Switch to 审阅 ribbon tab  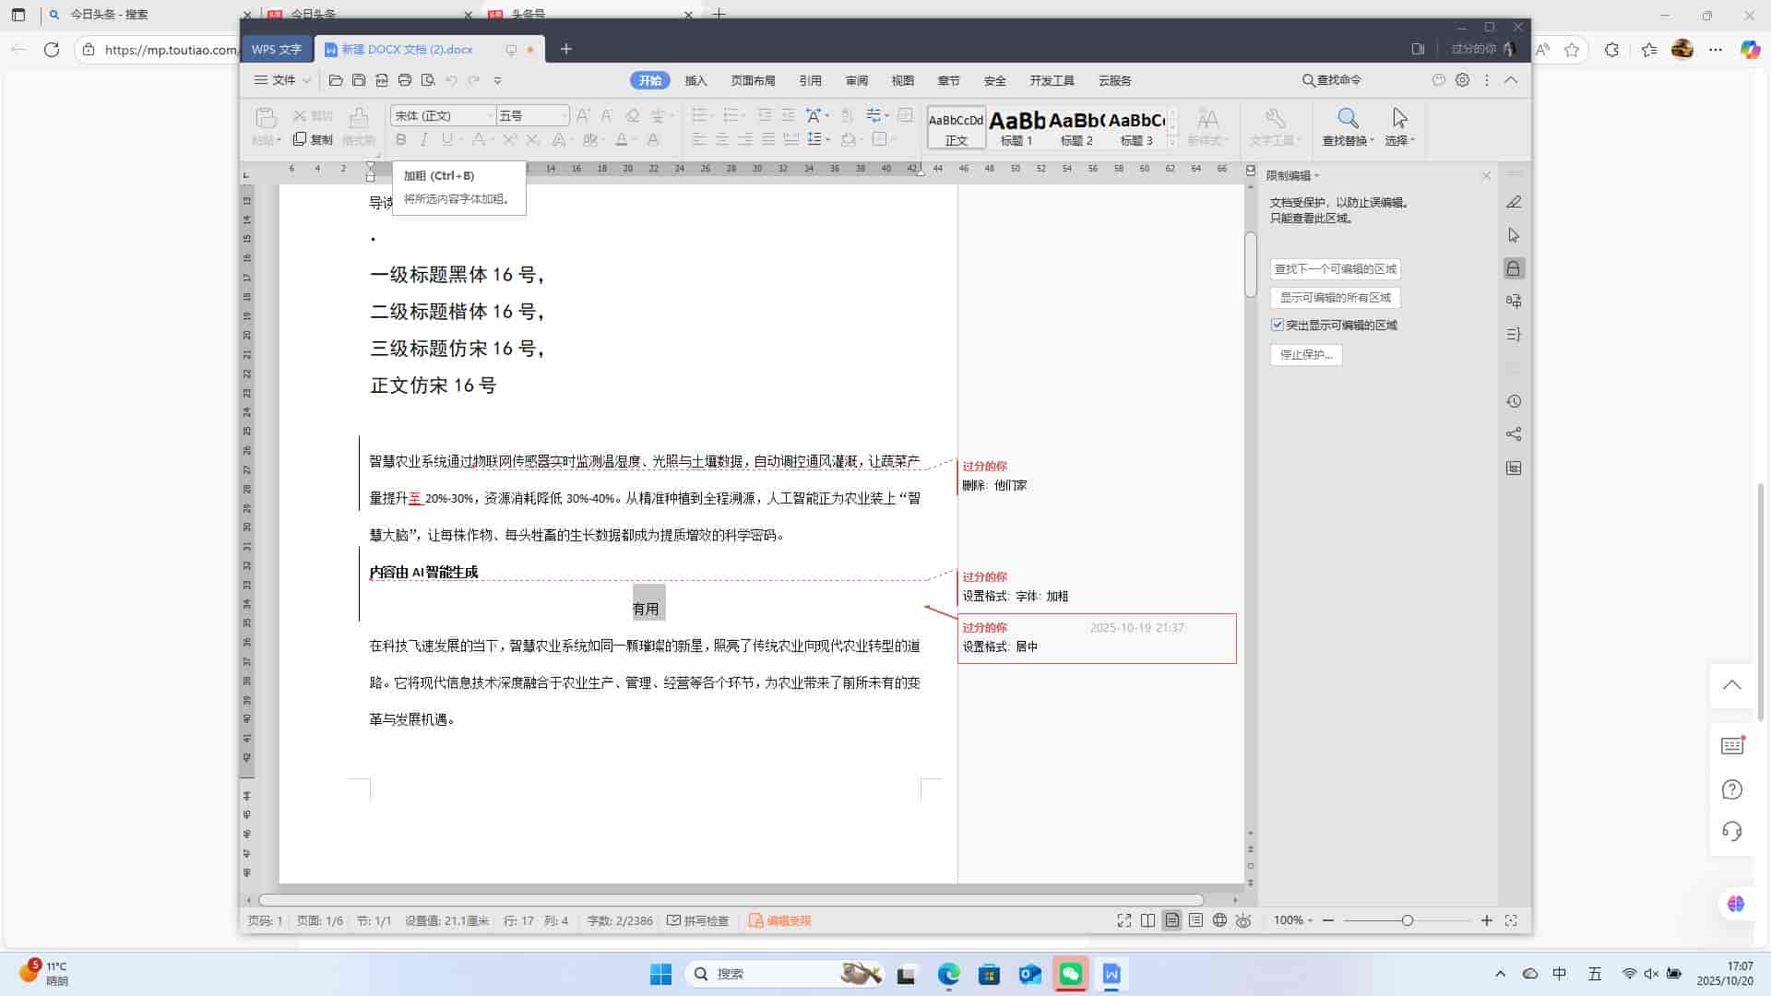[856, 81]
